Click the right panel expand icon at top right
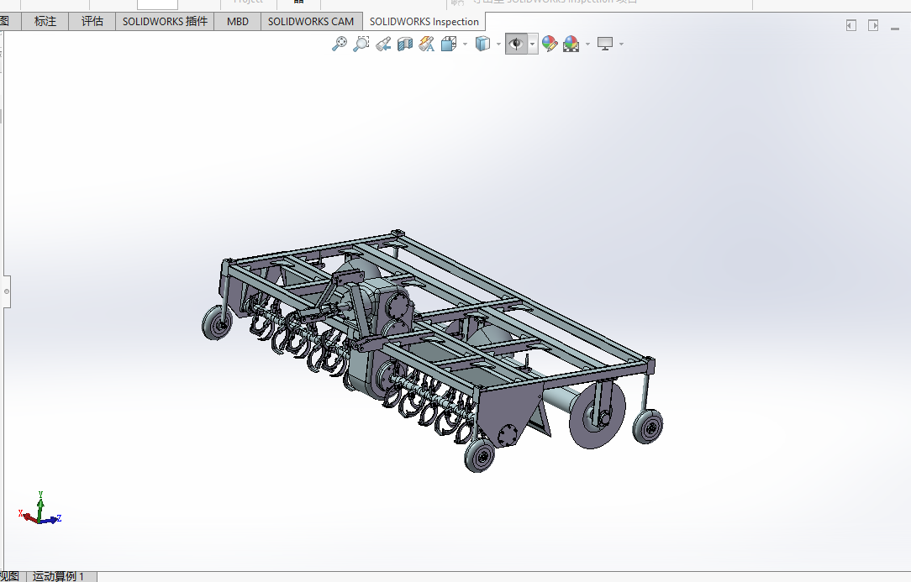 click(873, 25)
